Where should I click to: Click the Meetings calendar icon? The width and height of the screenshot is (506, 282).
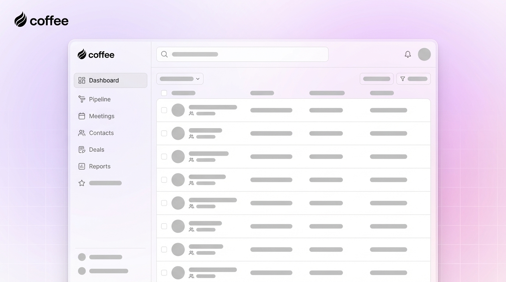coord(82,116)
